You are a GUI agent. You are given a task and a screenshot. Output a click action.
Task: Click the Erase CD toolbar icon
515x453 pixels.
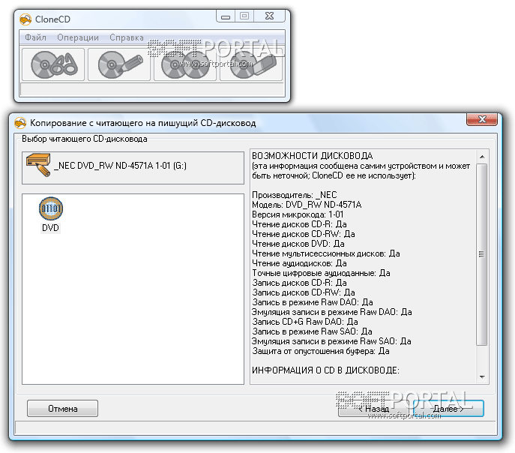[x=251, y=64]
